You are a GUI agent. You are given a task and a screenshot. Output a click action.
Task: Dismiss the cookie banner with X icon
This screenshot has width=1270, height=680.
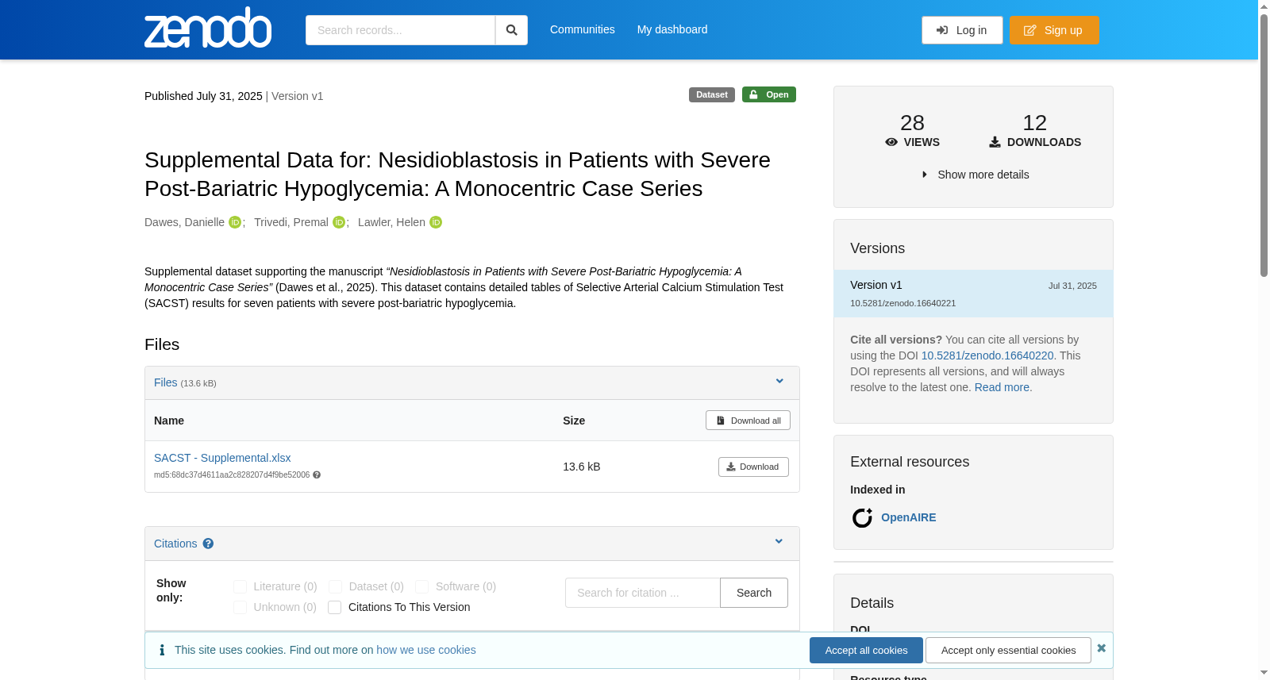point(1101,648)
